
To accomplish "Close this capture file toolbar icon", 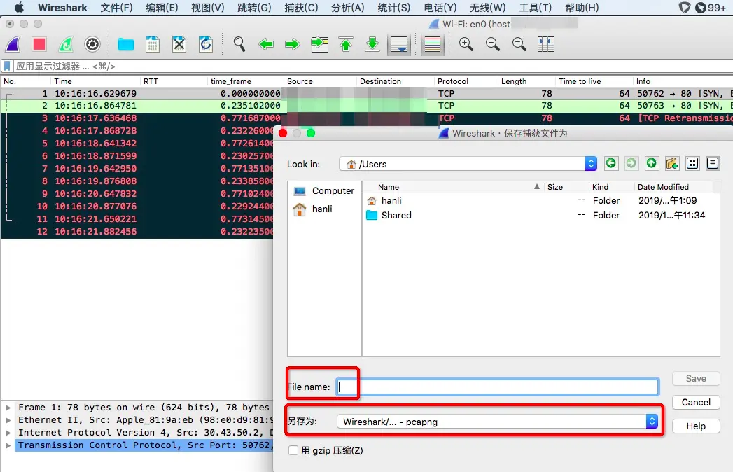I will click(x=179, y=44).
